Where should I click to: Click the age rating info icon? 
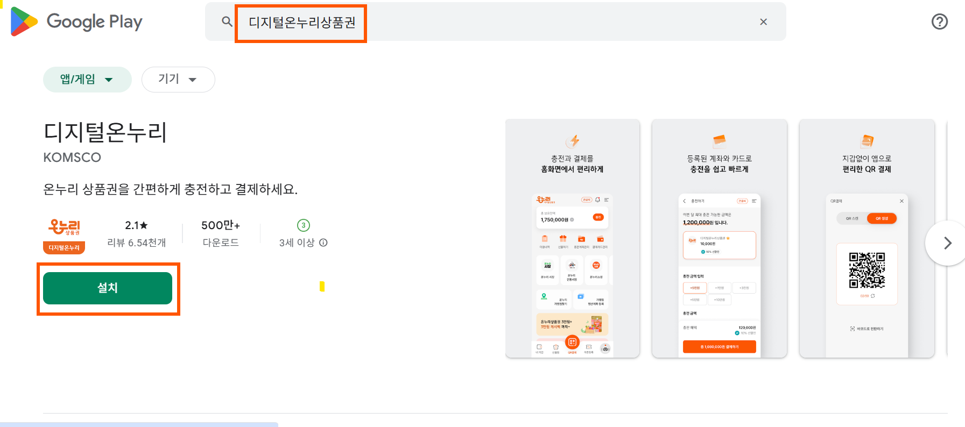(x=323, y=243)
